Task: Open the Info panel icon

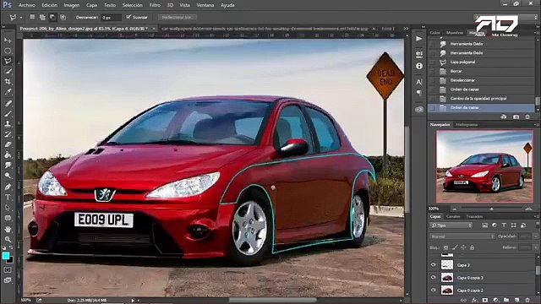Action: 419,66
